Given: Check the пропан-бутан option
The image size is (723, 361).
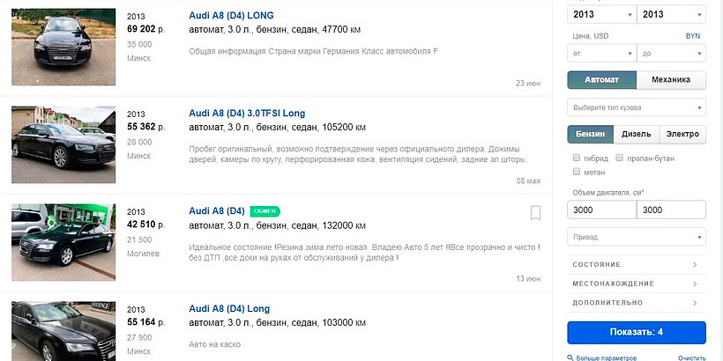Looking at the screenshot, I should [620, 158].
